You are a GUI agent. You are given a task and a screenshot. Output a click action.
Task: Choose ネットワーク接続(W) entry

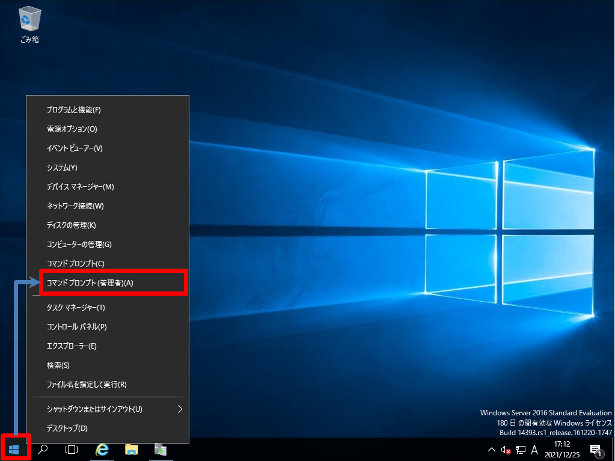[108, 206]
